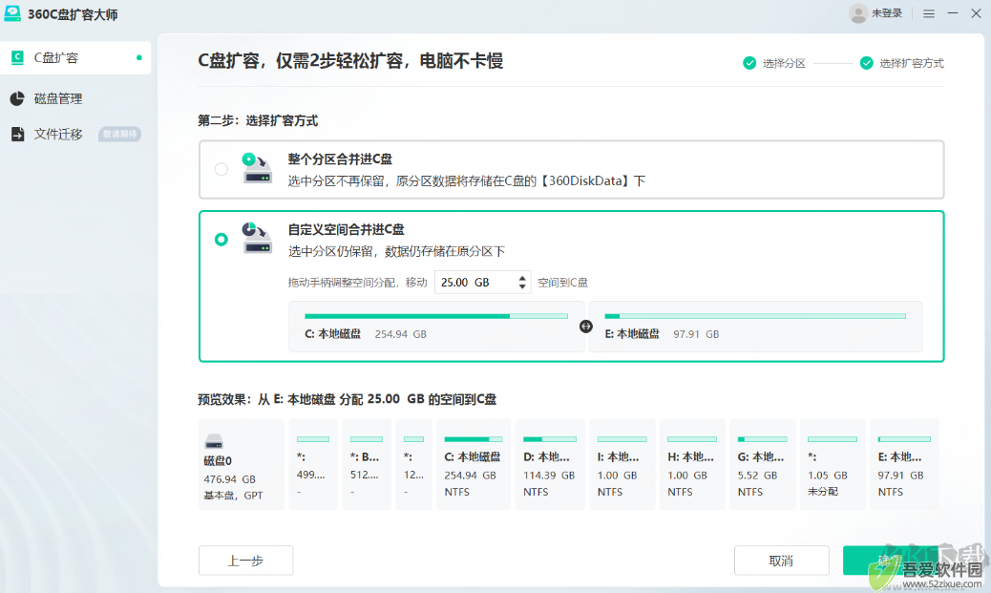This screenshot has width=991, height=593.
Task: Click the 360C盘扩容大师 app logo icon
Action: pos(12,14)
